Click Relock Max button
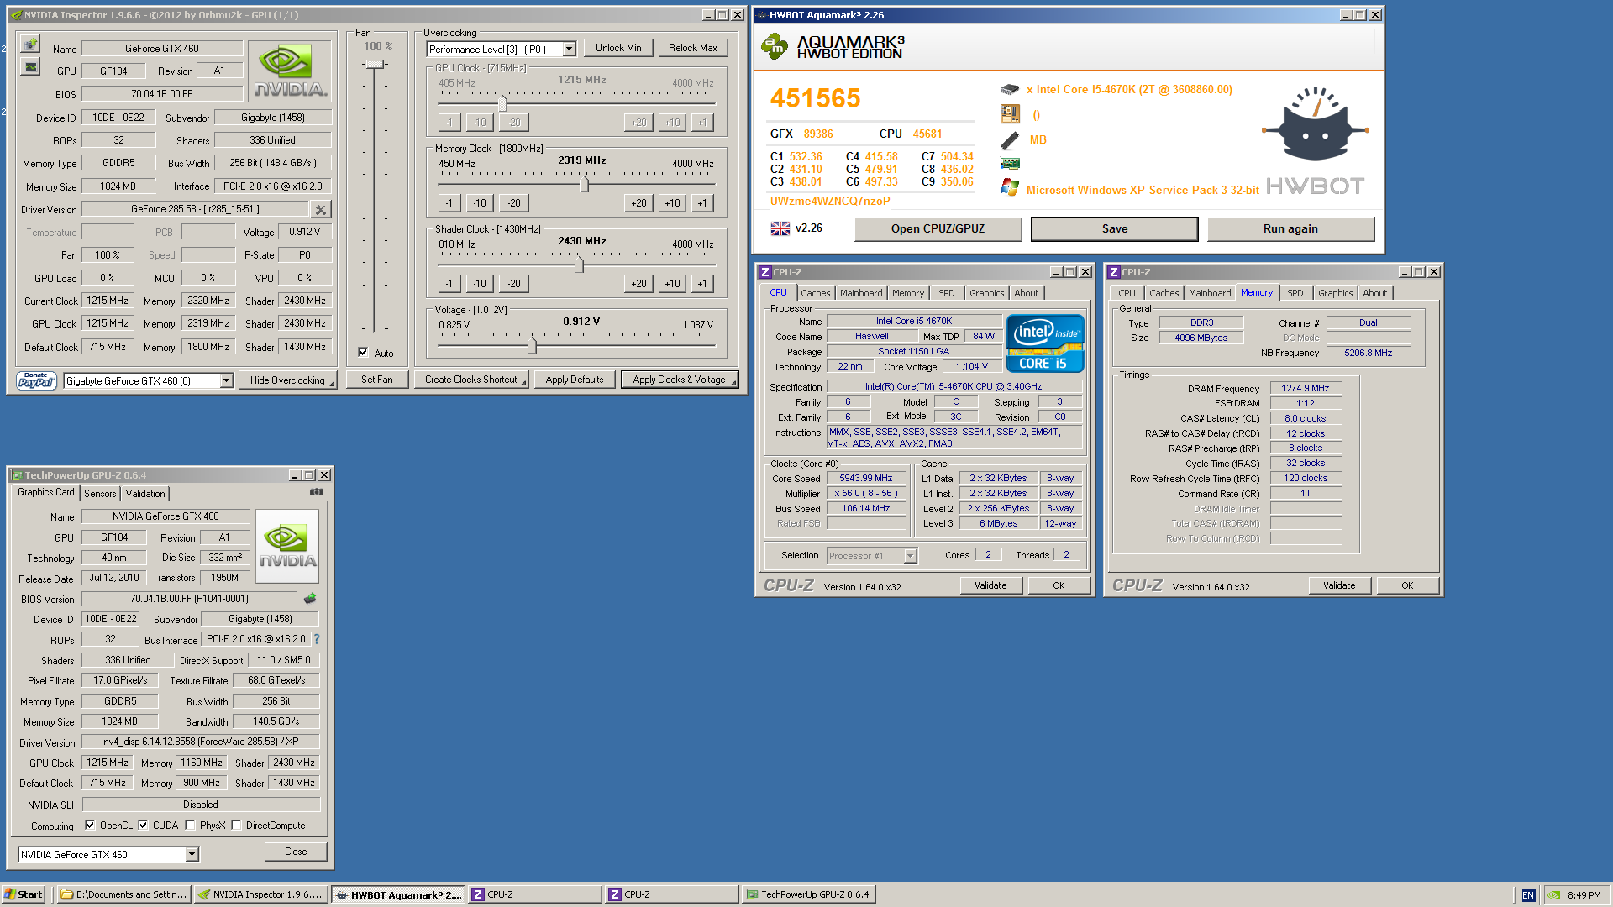 (693, 48)
